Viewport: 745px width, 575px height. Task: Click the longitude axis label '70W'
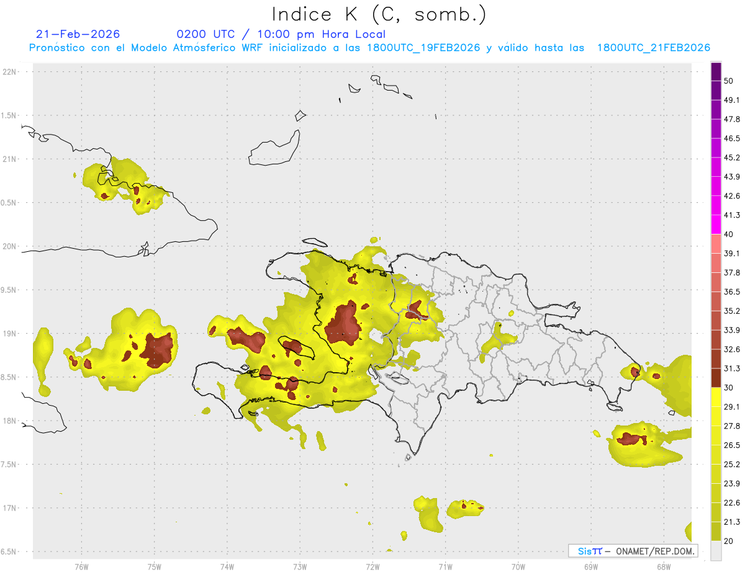pyautogui.click(x=518, y=567)
